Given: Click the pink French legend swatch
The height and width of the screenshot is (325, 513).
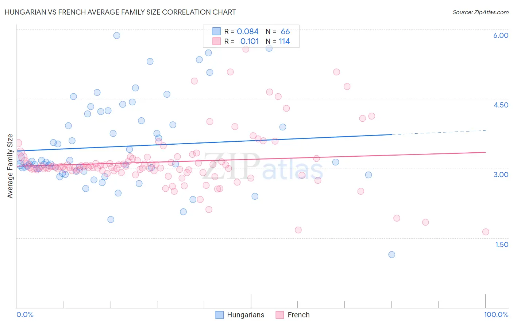Looking at the screenshot, I should (280, 315).
